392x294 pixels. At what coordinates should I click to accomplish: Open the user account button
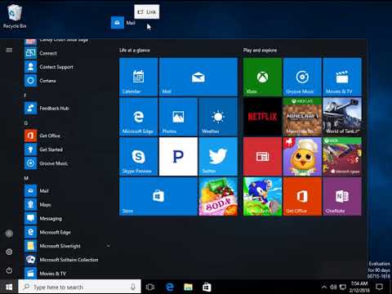point(9,234)
